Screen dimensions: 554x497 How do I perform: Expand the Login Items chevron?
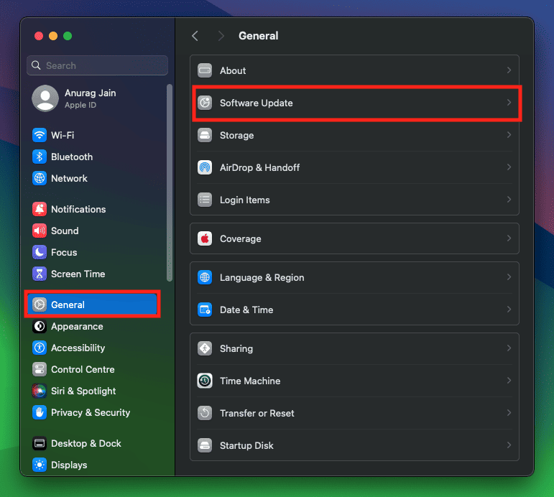[x=509, y=200]
